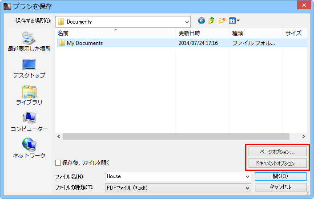Open 最近表示した場所 in the sidebar
This screenshot has height=199, width=314.
(x=29, y=41)
